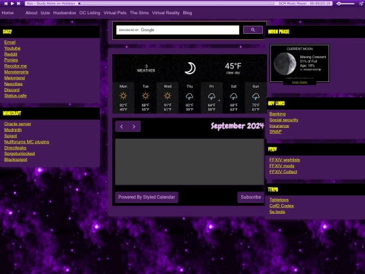
Task: Adjust the music player volume slider
Action: (x=345, y=3)
